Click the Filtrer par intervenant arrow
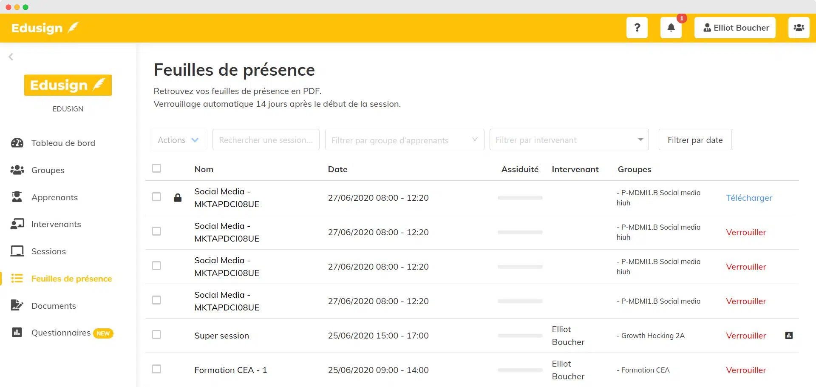The image size is (816, 387). [640, 139]
